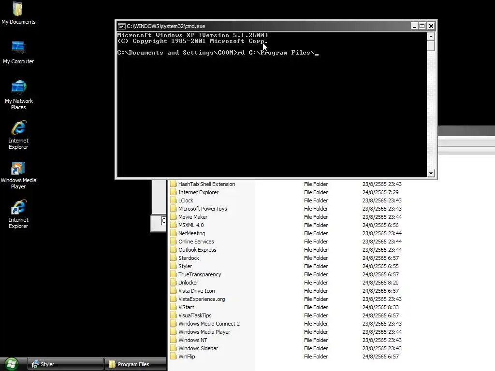Minimize the cmd.exe window
495x371 pixels.
414,26
